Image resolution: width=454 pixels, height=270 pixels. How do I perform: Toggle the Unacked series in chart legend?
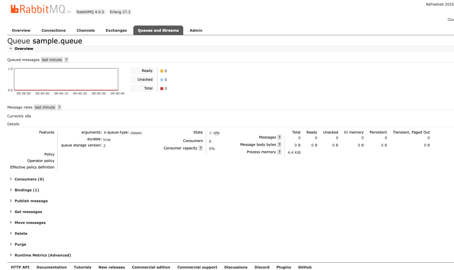(143, 80)
